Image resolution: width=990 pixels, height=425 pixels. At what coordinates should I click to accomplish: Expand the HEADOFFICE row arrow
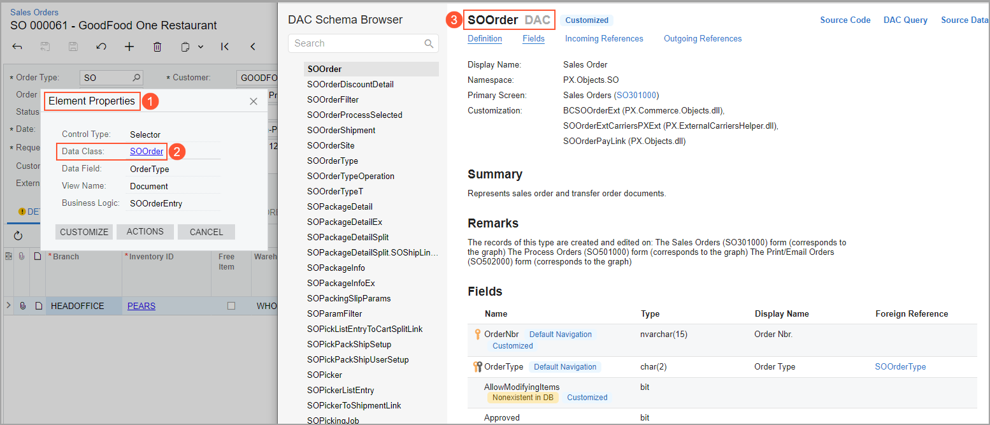(x=8, y=306)
